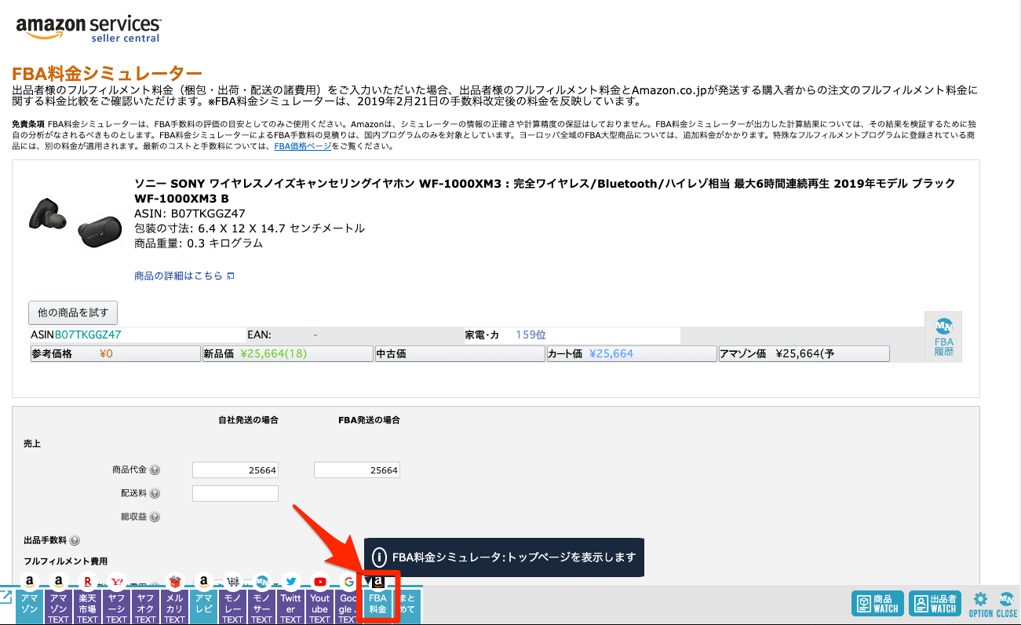This screenshot has width=1021, height=625.
Task: Open the 商品 WATCH button
Action: [x=877, y=604]
